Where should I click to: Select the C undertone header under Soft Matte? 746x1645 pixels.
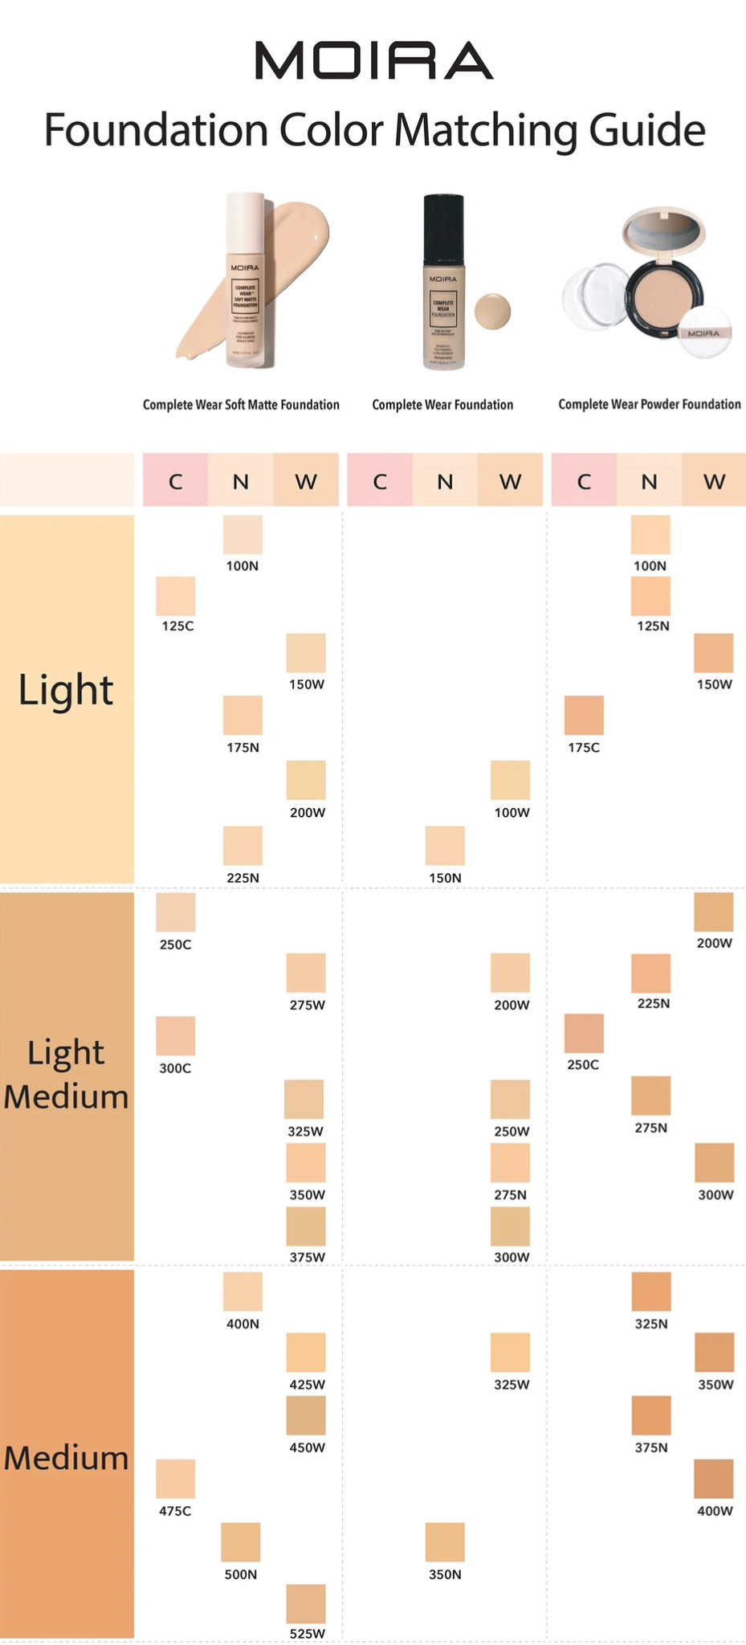pos(176,481)
